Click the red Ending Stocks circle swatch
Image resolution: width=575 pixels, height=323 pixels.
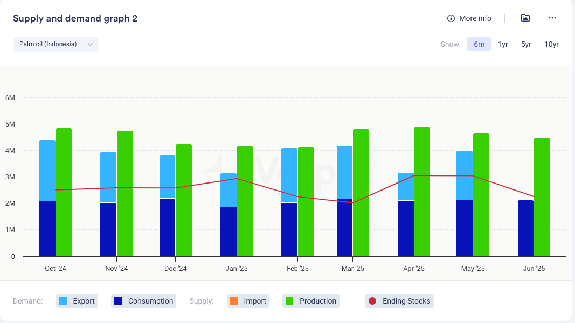coord(372,301)
